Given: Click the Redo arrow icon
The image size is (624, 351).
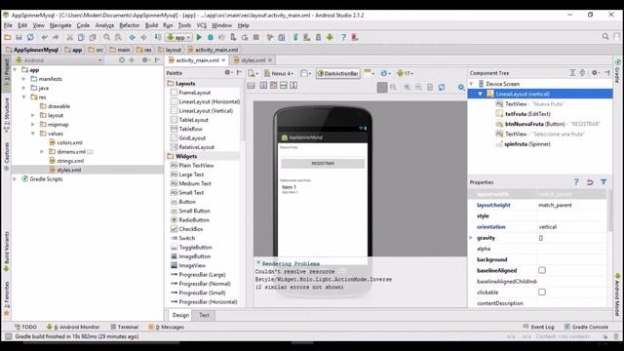Looking at the screenshot, I should coord(56,37).
